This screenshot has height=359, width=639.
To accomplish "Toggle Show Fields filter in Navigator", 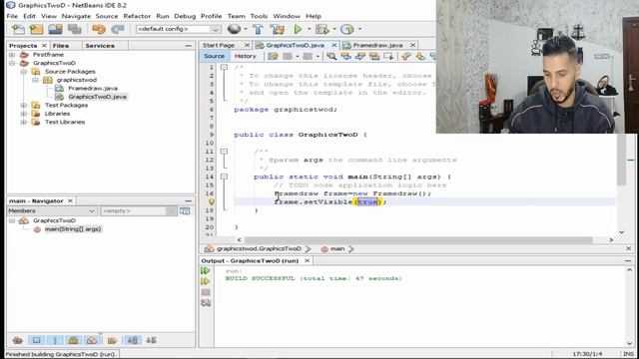I will coord(36,340).
